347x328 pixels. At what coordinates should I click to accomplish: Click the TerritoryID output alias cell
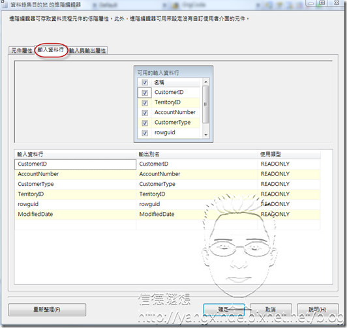tap(197, 194)
